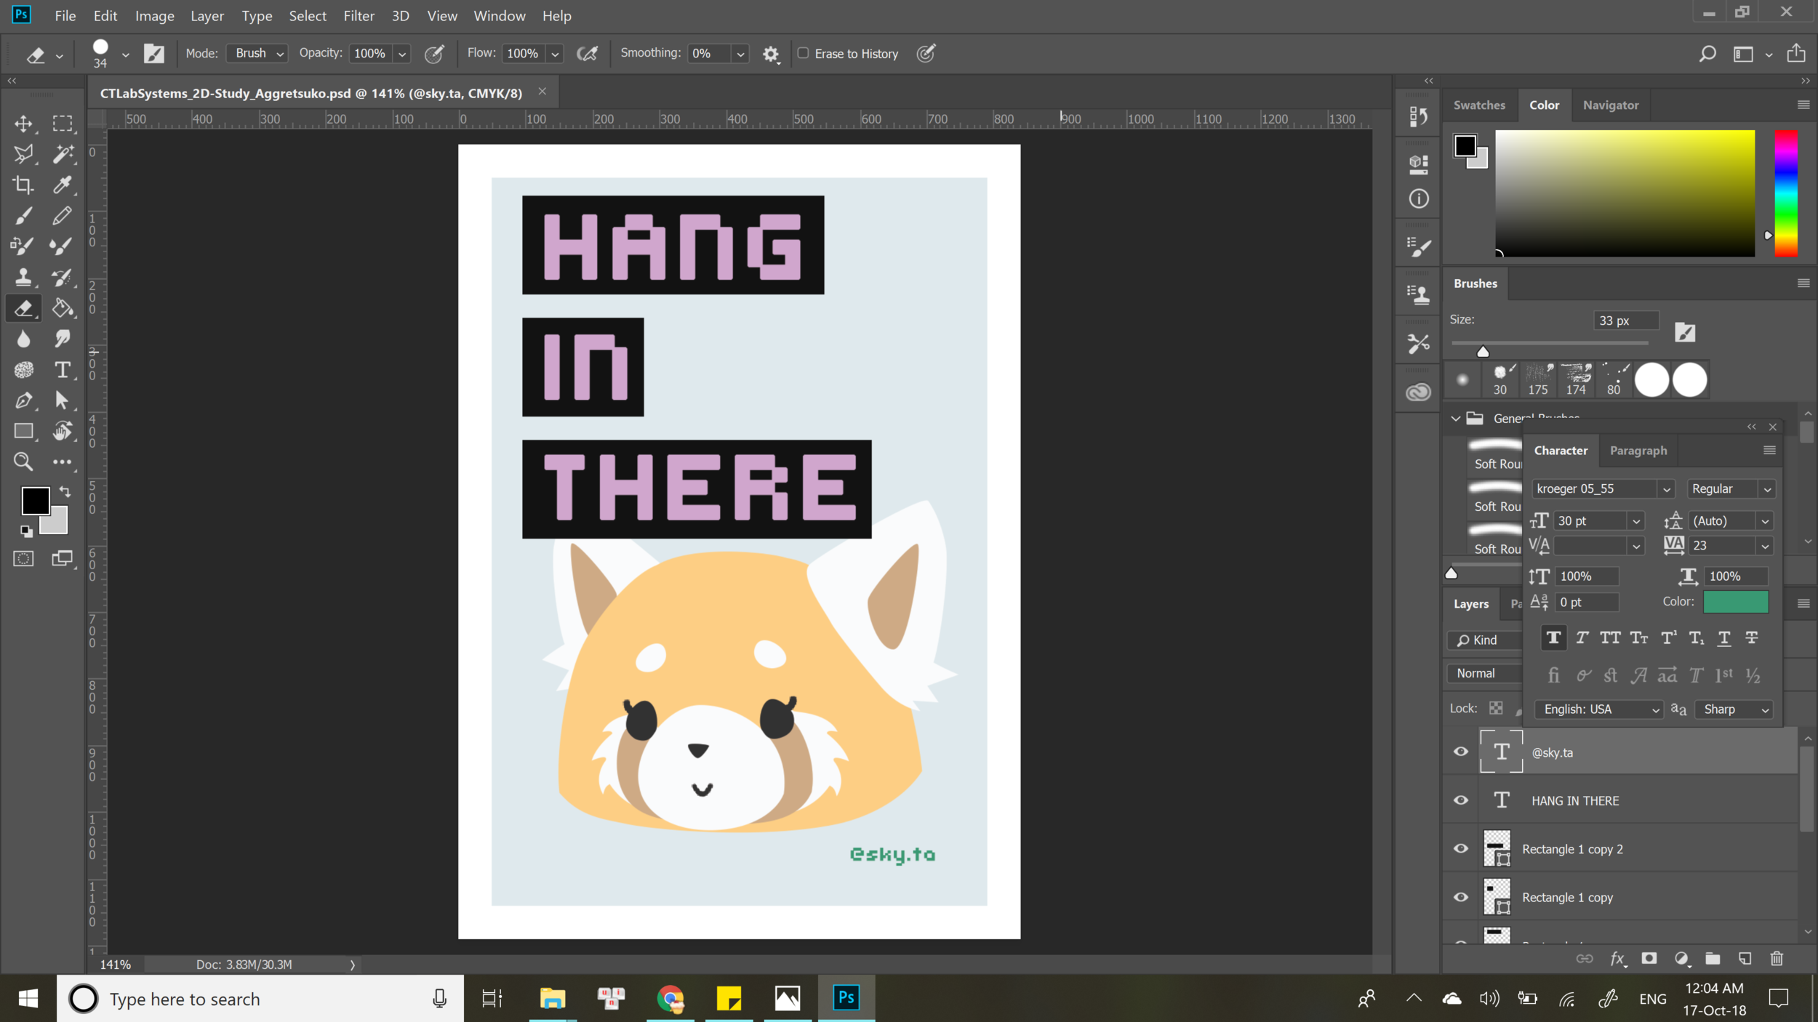Open smoothing options gear
This screenshot has height=1022, width=1818.
[771, 54]
